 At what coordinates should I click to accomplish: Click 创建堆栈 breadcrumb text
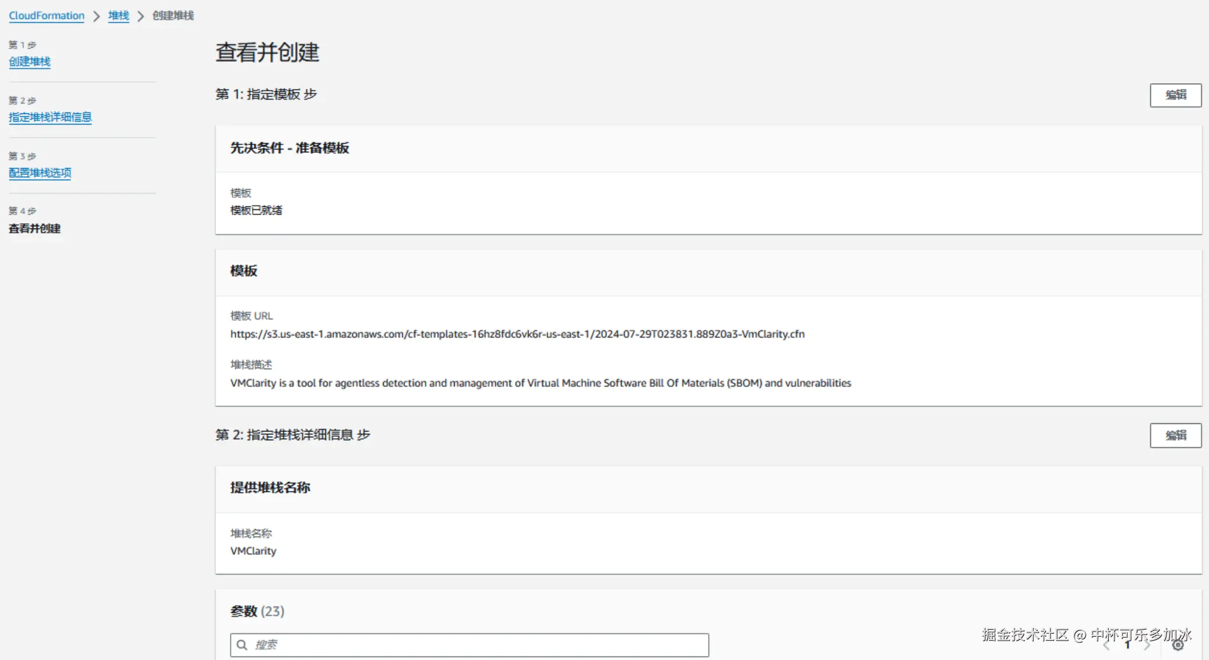173,16
